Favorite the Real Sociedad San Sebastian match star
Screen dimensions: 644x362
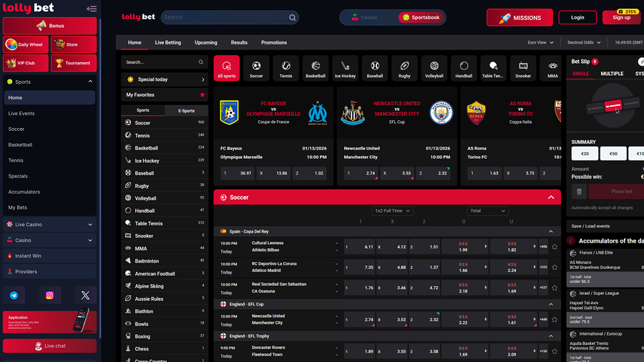pyautogui.click(x=555, y=288)
